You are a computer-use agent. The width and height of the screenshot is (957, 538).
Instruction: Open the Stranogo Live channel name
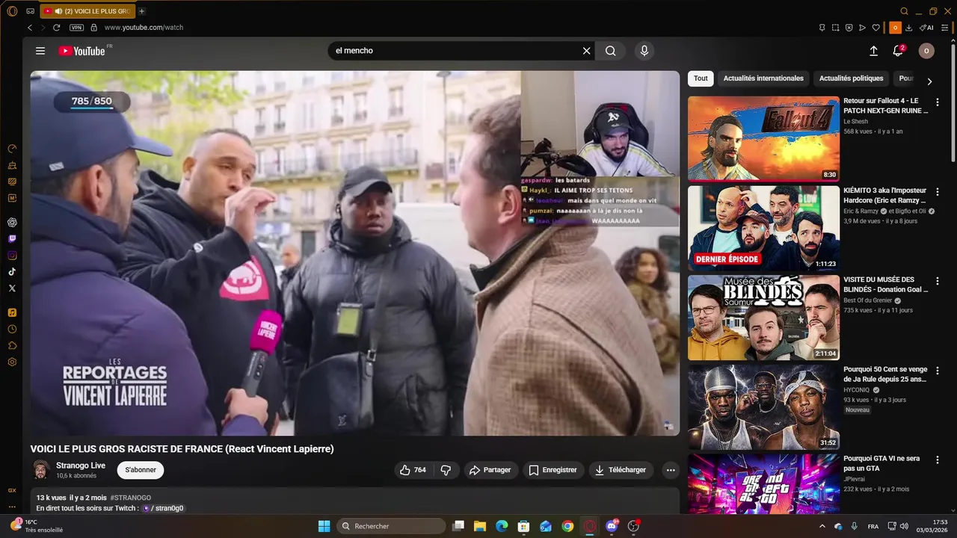tap(81, 466)
